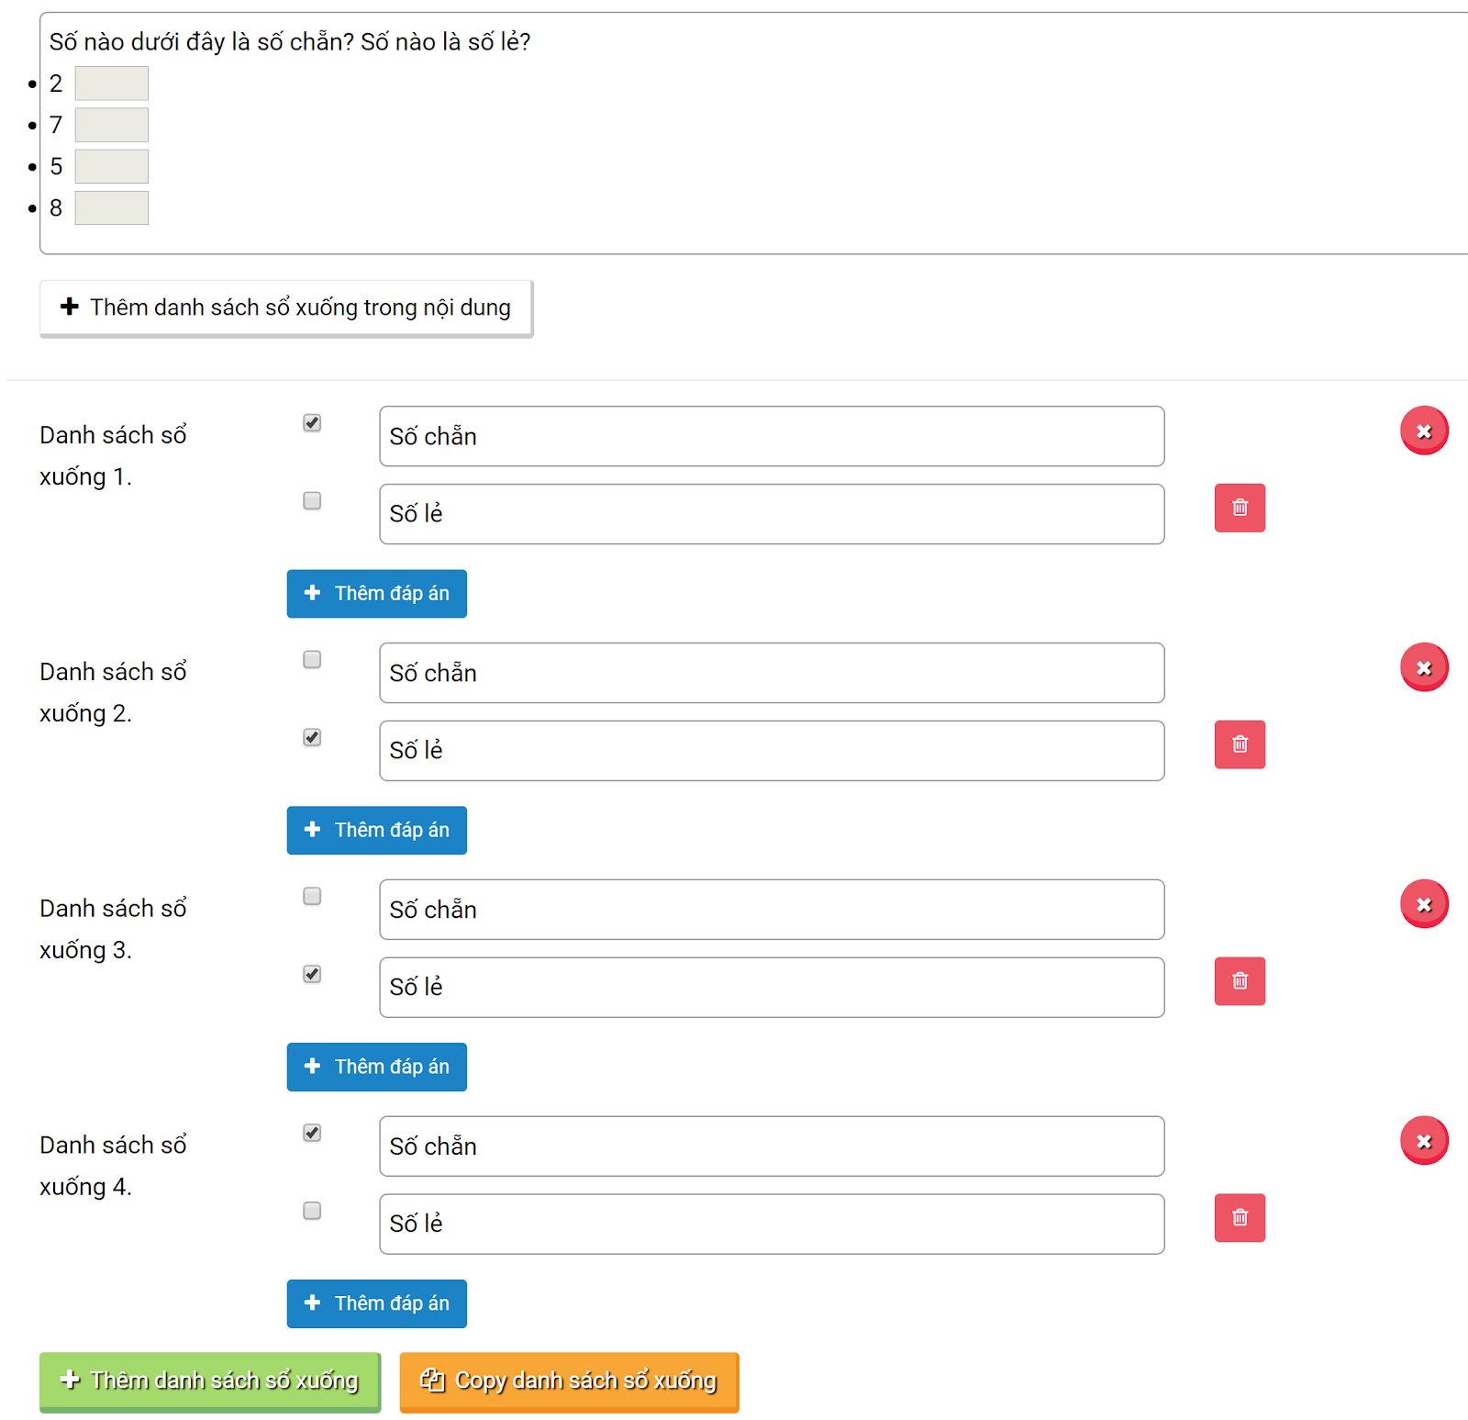
Task: Delete the Số lẻ answer in dropdown list 3
Action: (1240, 981)
